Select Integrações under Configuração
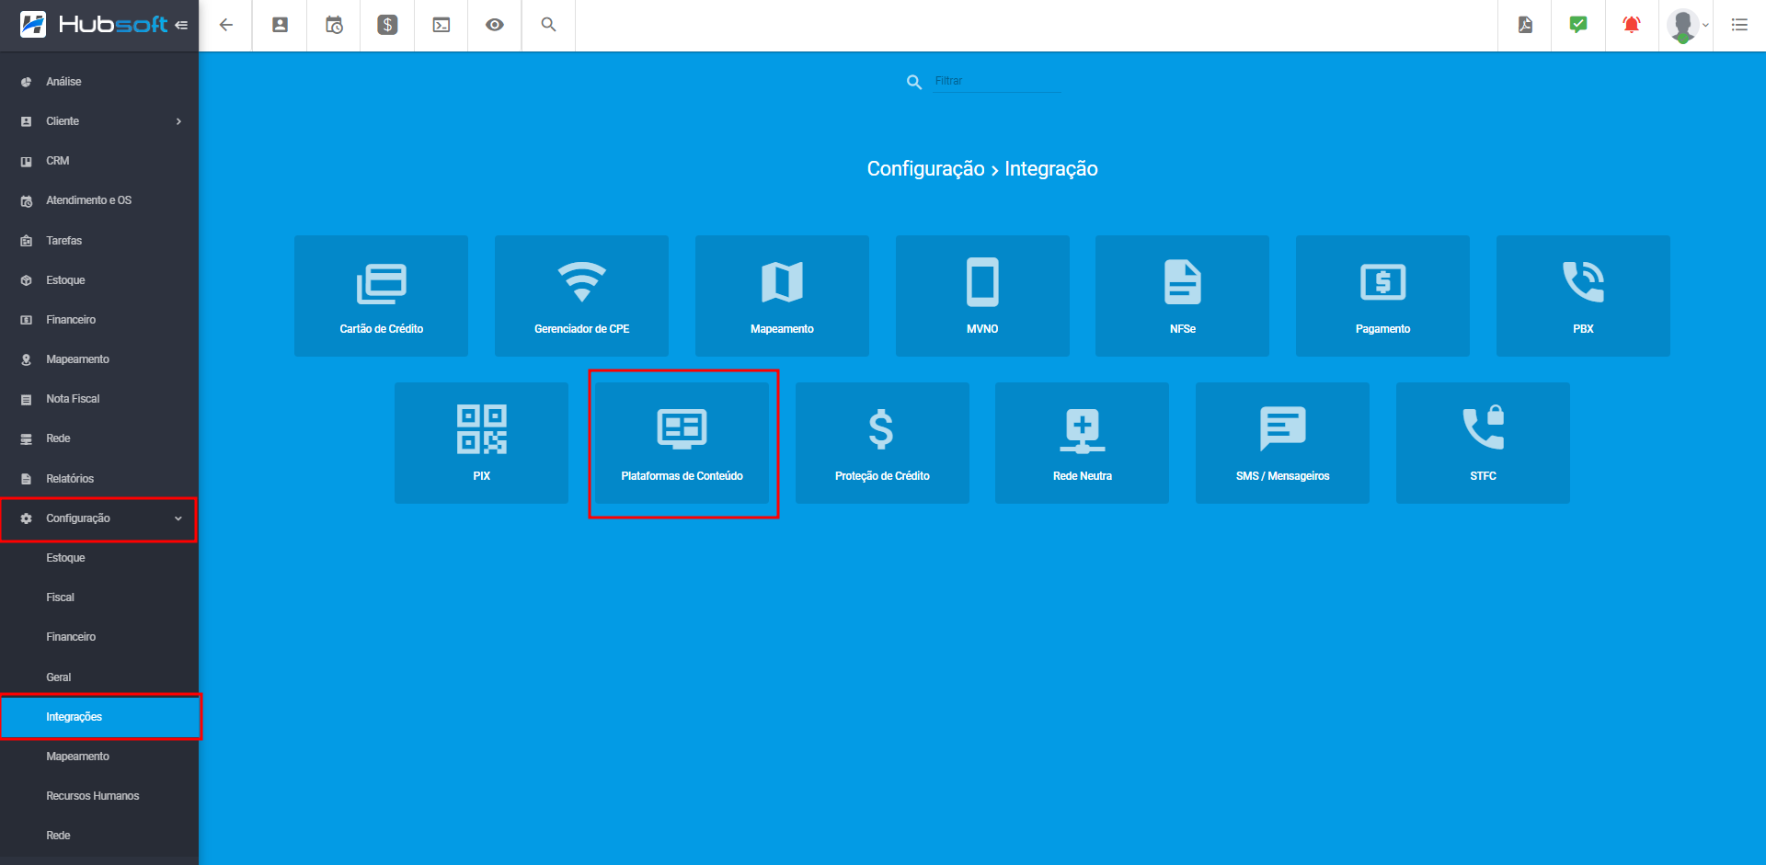The image size is (1766, 865). (99, 717)
